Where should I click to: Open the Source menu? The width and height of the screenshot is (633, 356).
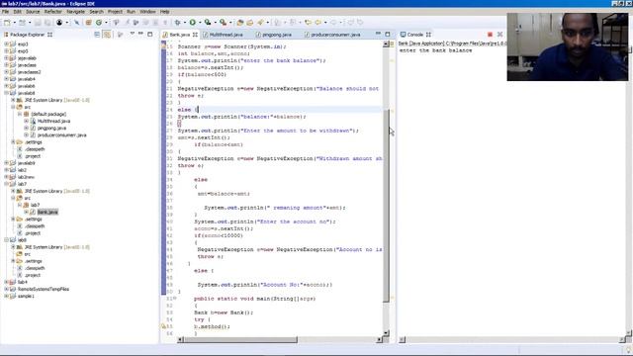pyautogui.click(x=33, y=12)
